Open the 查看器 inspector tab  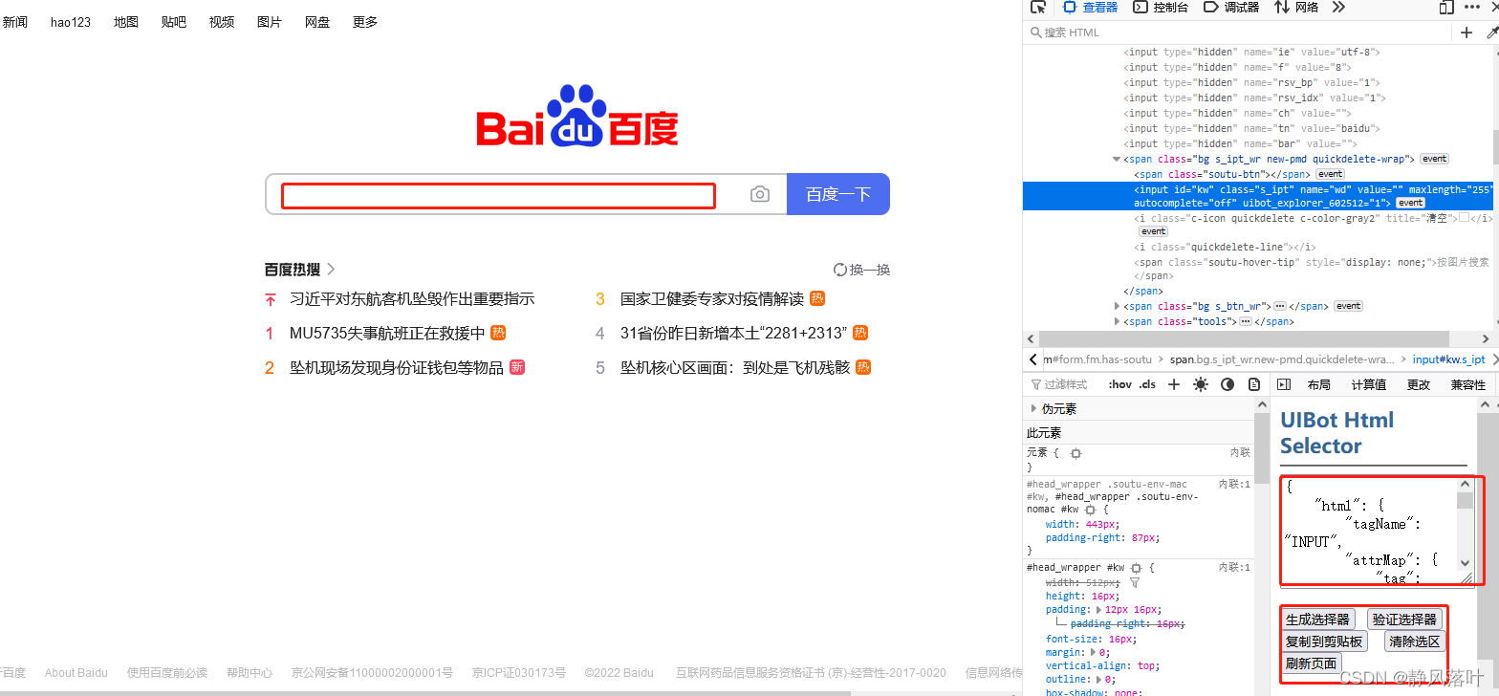pos(1091,7)
